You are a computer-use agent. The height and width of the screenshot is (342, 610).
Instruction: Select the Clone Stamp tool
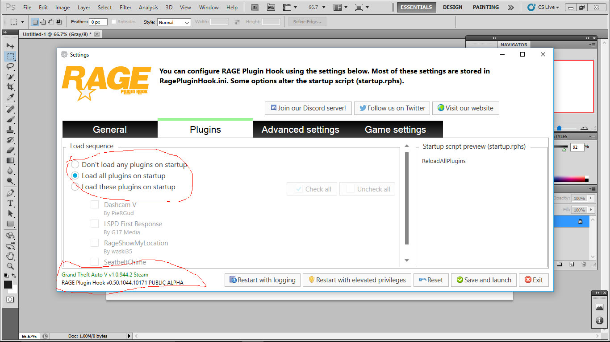click(10, 130)
